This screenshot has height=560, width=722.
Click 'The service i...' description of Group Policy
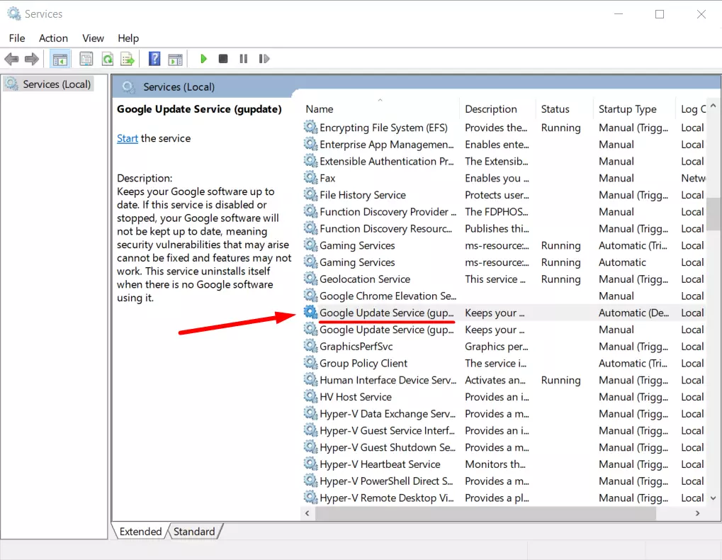click(x=495, y=363)
